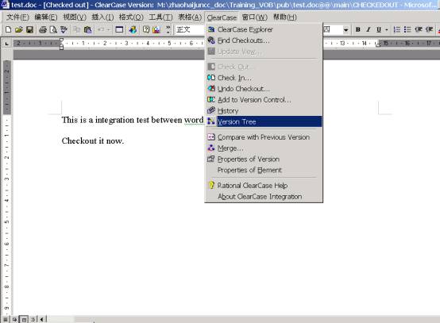Select Compare with Previous Version
440x323 pixels.
[264, 137]
